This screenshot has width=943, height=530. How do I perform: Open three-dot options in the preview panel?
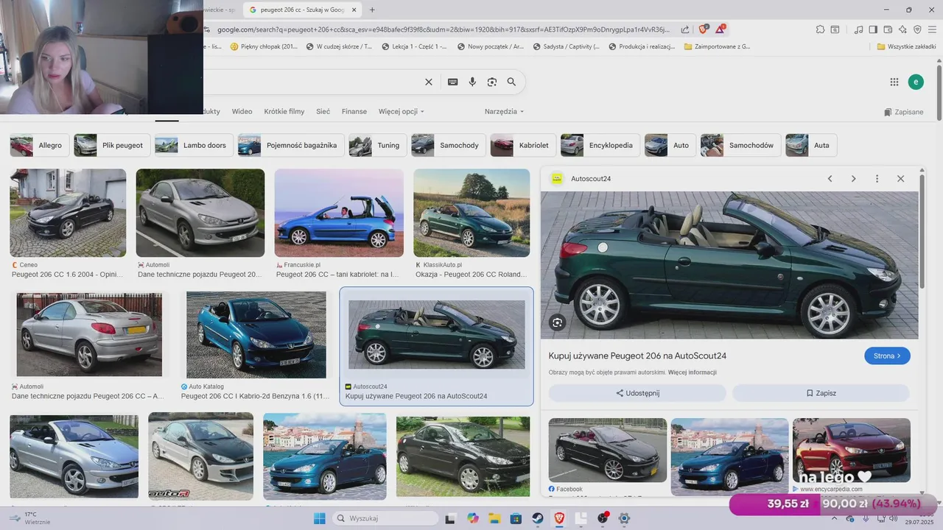point(877,179)
